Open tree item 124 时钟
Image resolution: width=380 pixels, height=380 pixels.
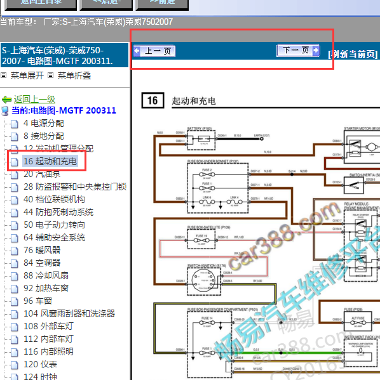(x=40, y=376)
